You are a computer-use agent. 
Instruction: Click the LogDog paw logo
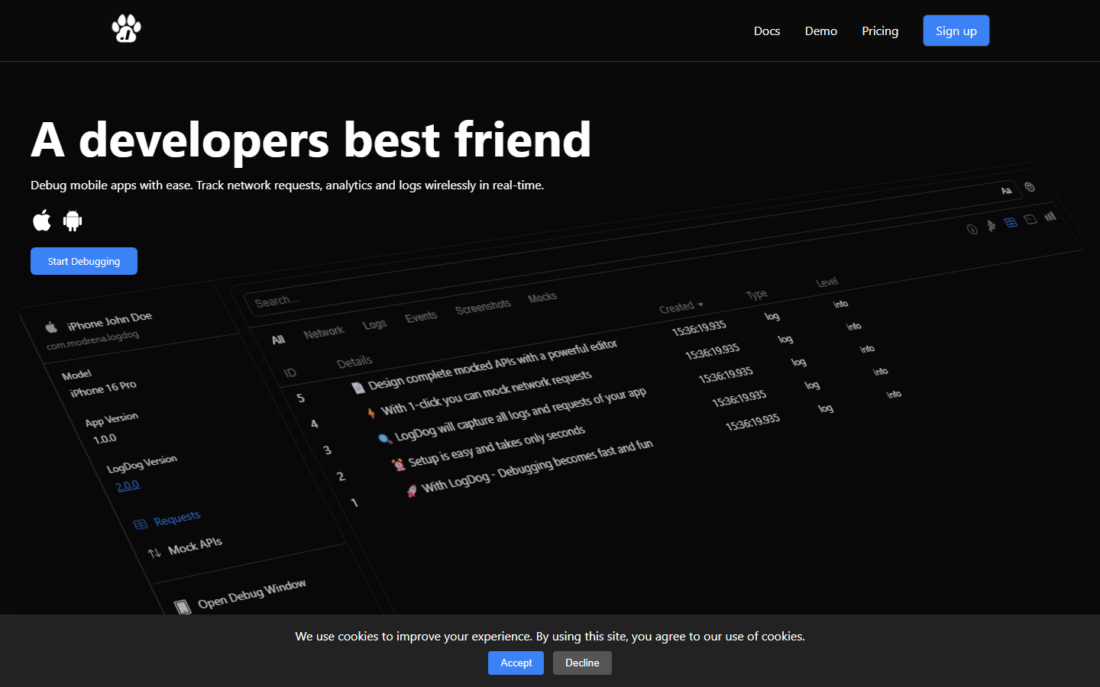(125, 29)
